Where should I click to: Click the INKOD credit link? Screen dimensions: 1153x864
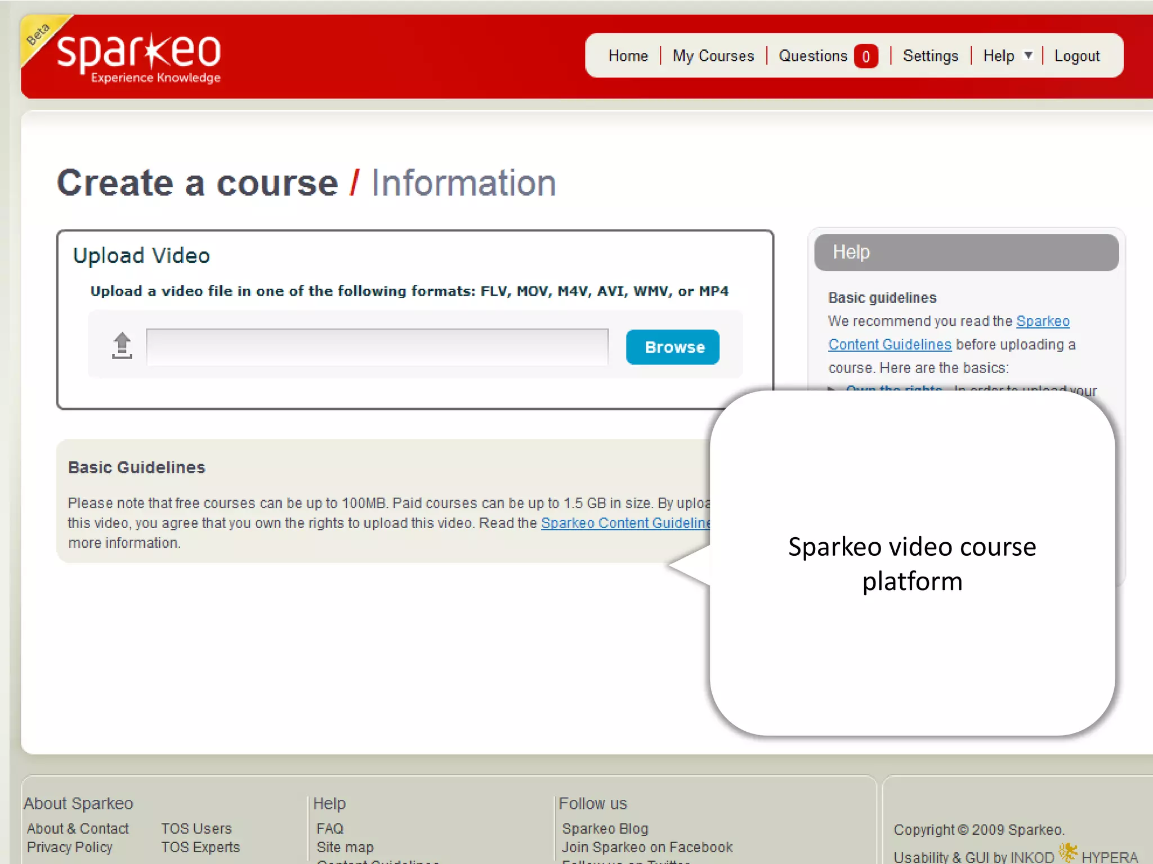tap(1032, 857)
